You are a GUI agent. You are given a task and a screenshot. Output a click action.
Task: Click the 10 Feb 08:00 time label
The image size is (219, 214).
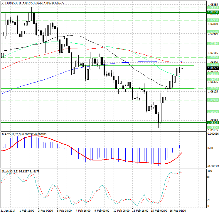point(121,211)
